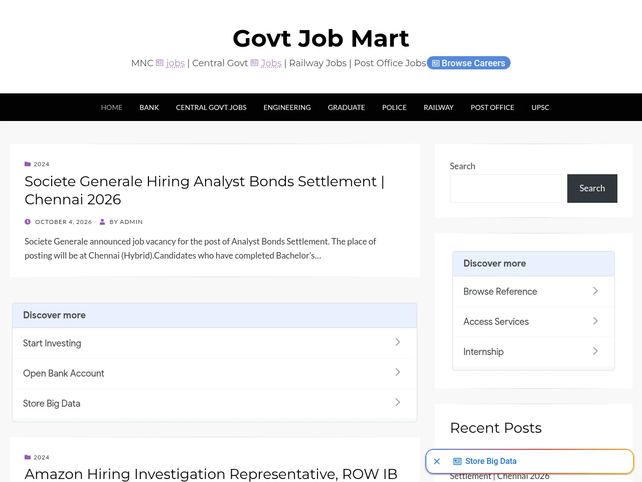Viewport: 642px width, 482px height.
Task: Click the lowercase "jobs" link after MNC
Action: [176, 63]
